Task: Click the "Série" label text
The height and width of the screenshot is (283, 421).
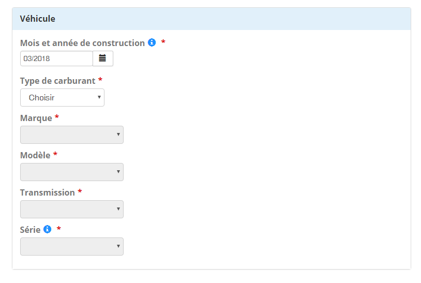Action: pyautogui.click(x=30, y=229)
